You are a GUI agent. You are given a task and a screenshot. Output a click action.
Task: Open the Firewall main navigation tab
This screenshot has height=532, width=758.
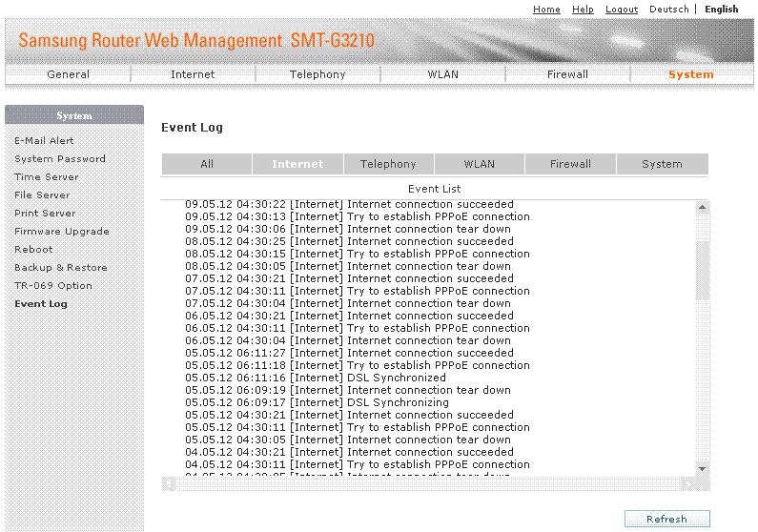tap(567, 74)
